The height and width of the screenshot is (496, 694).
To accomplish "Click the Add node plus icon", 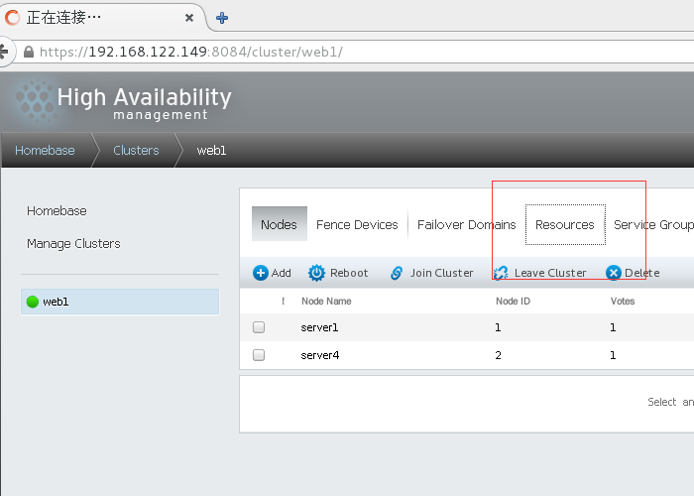I will pyautogui.click(x=261, y=273).
